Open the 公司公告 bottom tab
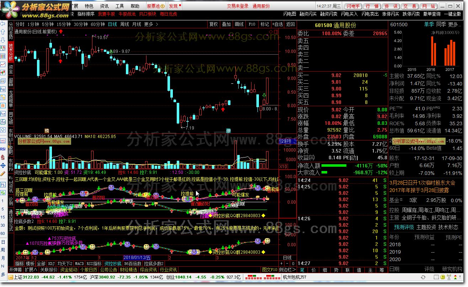 pos(109,270)
